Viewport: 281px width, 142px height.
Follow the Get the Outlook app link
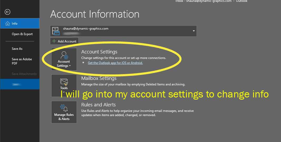point(115,63)
